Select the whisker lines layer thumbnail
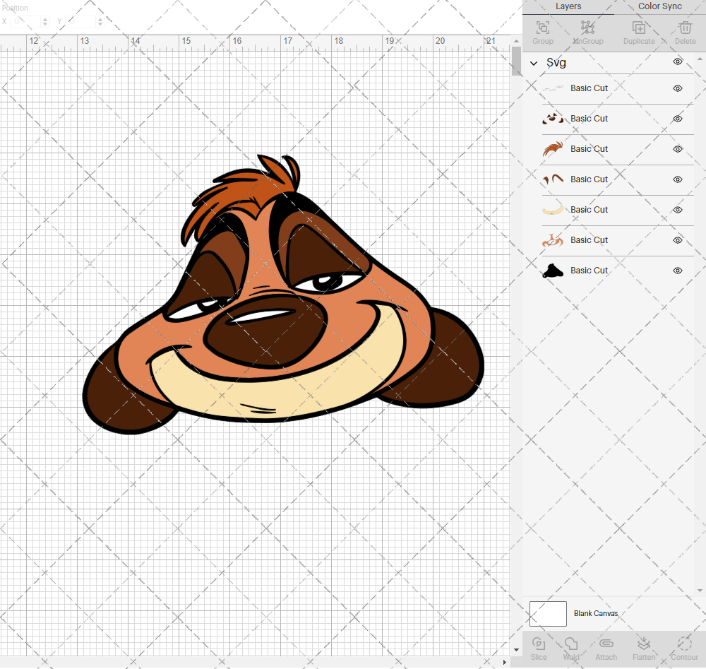This screenshot has width=706, height=669. (553, 88)
